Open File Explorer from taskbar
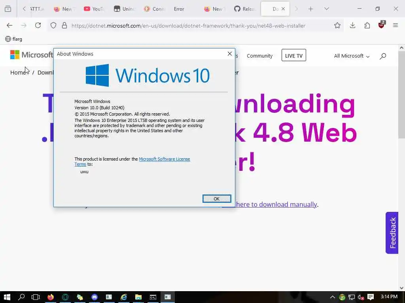 tap(138, 297)
